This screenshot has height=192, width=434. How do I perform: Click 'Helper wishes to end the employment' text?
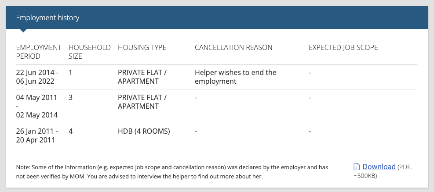pos(236,77)
